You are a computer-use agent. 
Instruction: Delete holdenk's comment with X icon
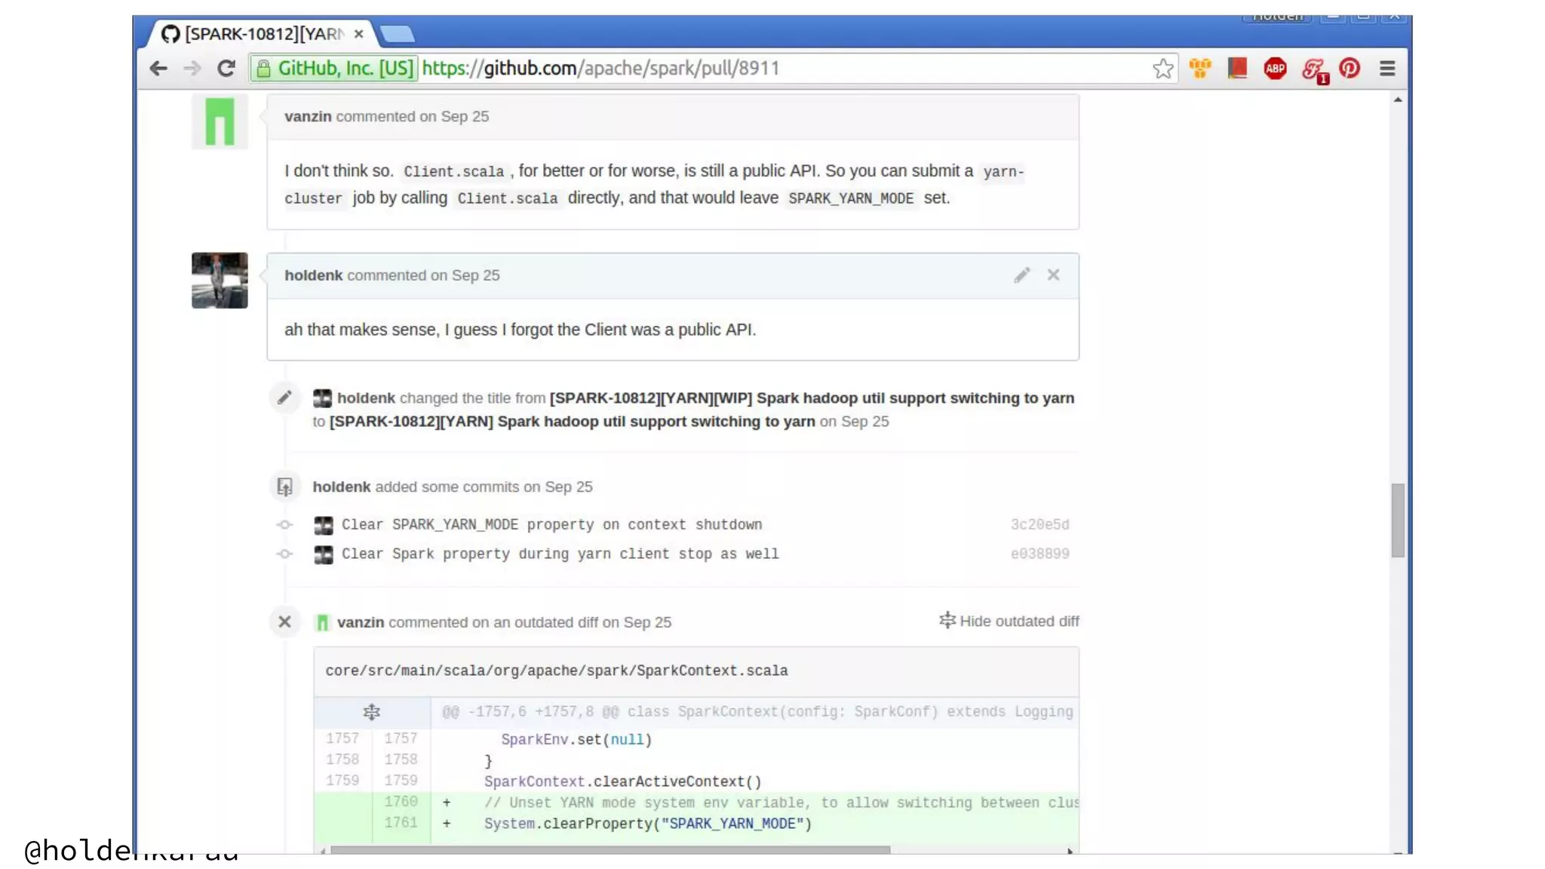pyautogui.click(x=1053, y=275)
